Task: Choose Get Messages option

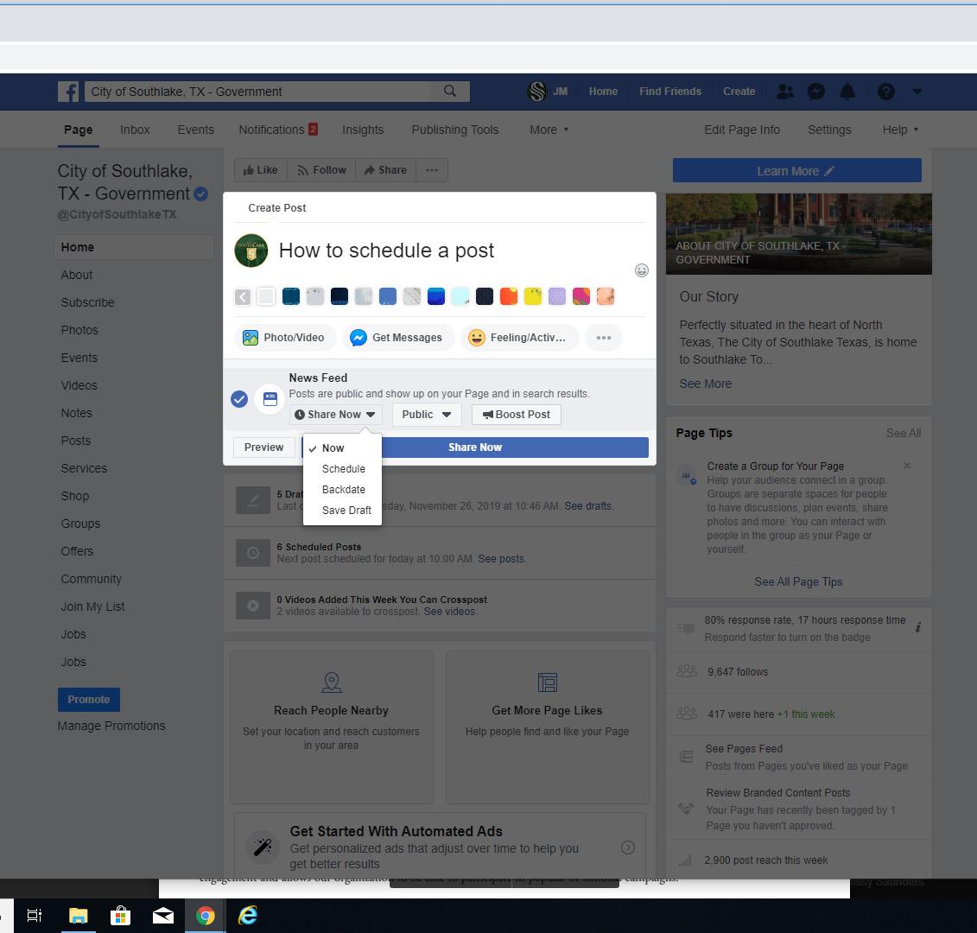Action: coord(397,338)
